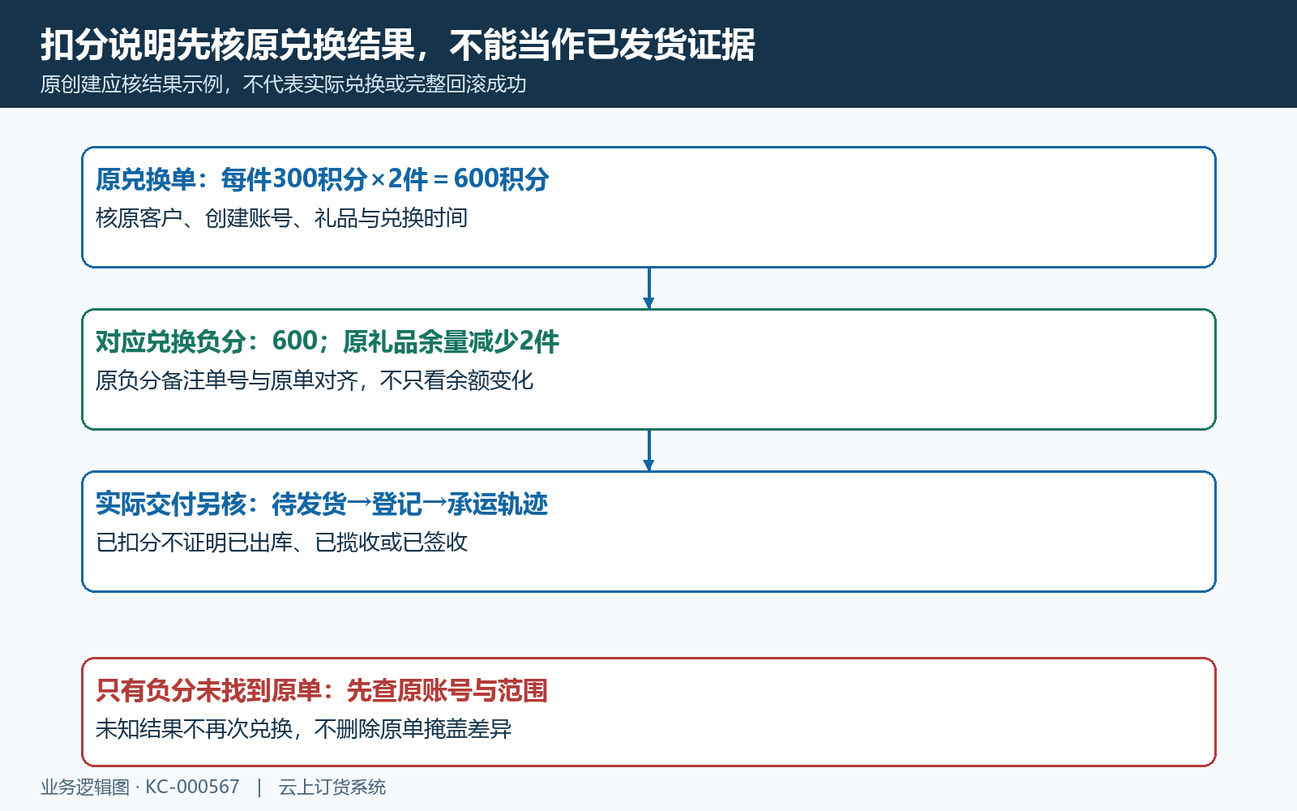
Task: Select heading 对应兑换负分：600；原礼品余量减少2件
Action: tap(327, 341)
